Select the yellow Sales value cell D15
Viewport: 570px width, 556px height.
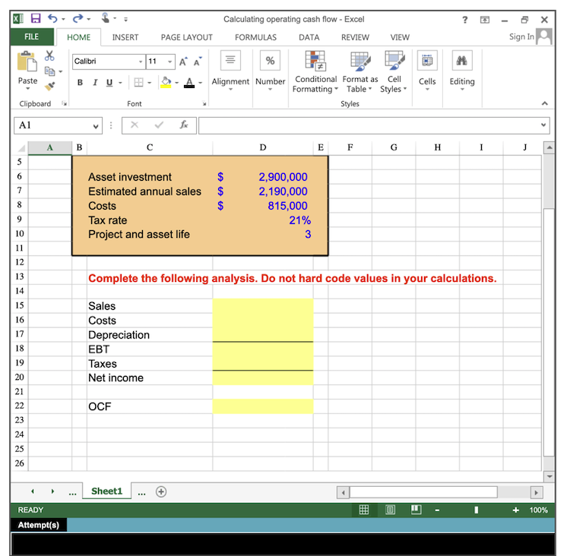tap(263, 306)
